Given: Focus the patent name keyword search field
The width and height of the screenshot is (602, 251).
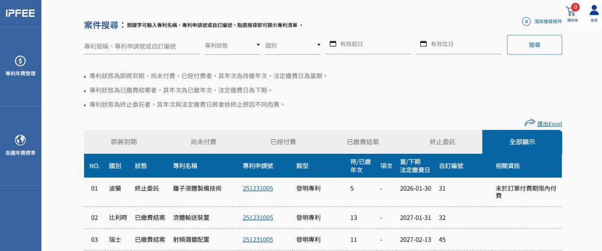Looking at the screenshot, I should click(141, 46).
